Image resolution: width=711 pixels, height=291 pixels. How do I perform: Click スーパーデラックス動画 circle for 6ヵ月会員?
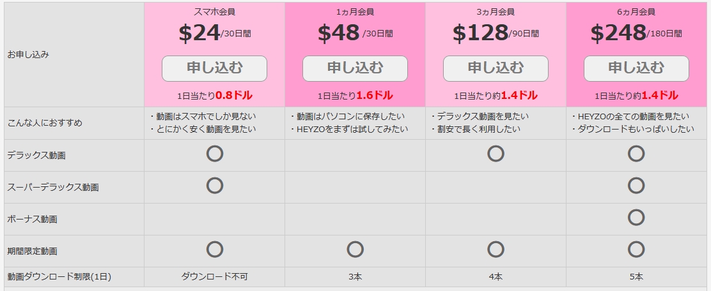(636, 186)
